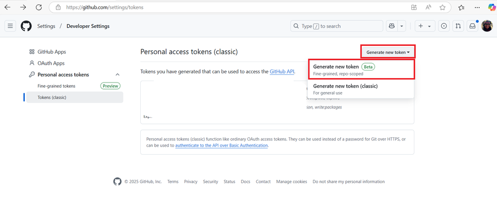Open the Create new plus menu

[x=425, y=26]
